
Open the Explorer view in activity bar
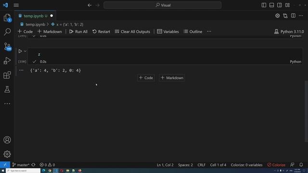point(7,18)
